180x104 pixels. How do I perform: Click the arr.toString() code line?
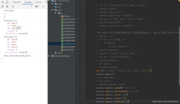point(111,102)
